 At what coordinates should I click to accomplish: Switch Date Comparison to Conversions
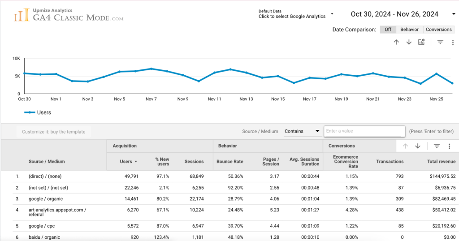click(x=439, y=30)
